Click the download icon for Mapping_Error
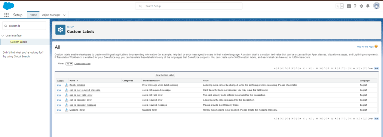The height and width of the screenshot is (137, 383). (67, 110)
